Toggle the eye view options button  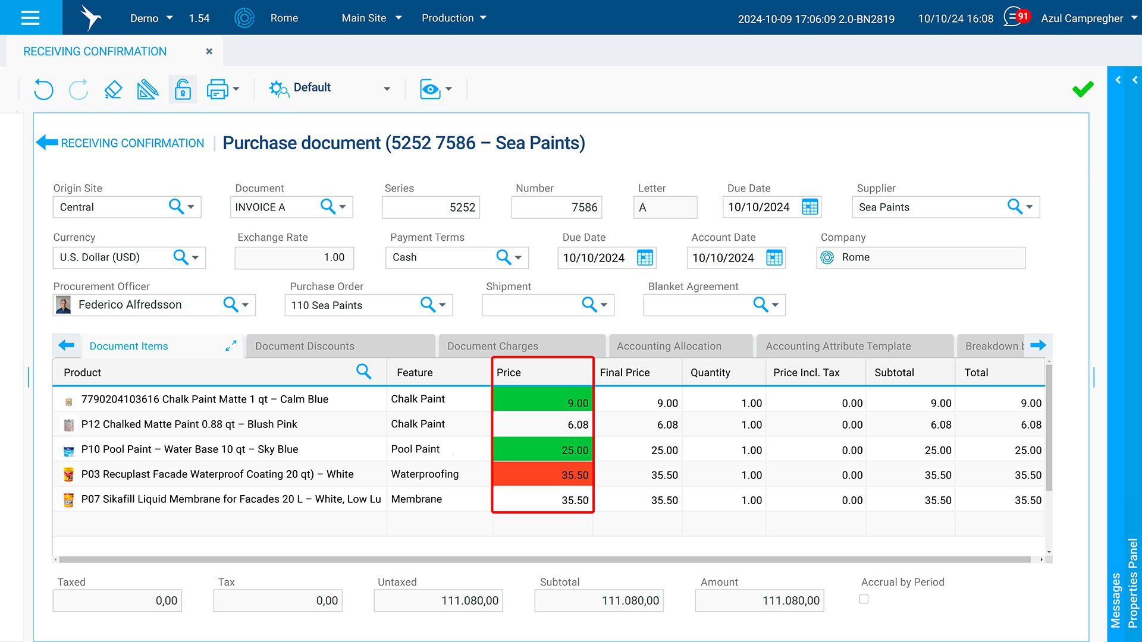pos(430,89)
